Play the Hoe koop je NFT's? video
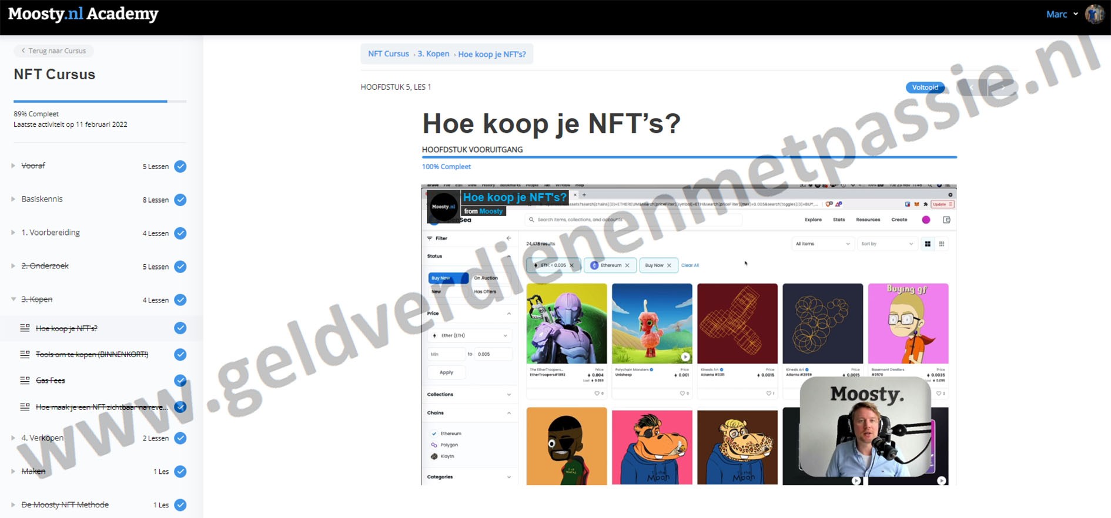This screenshot has width=1111, height=518. point(688,335)
